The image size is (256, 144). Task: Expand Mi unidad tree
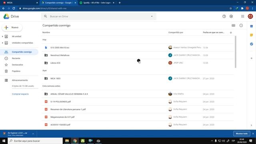point(2,36)
